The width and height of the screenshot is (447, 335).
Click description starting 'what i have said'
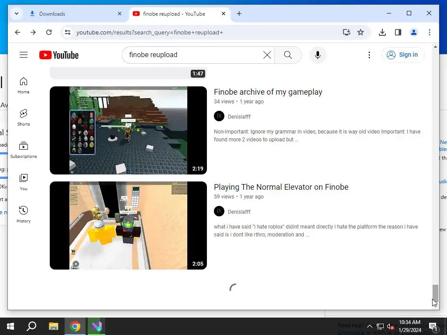(x=316, y=231)
